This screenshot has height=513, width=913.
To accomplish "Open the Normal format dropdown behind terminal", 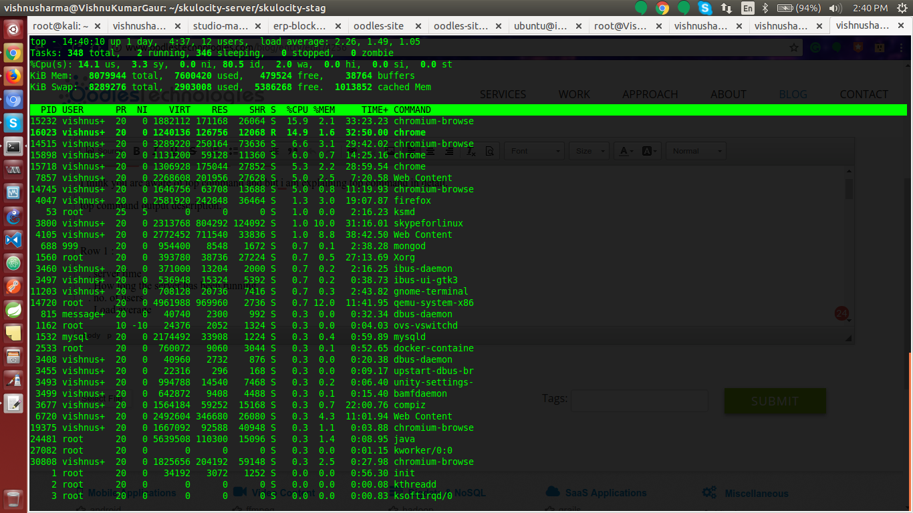I will pos(696,151).
